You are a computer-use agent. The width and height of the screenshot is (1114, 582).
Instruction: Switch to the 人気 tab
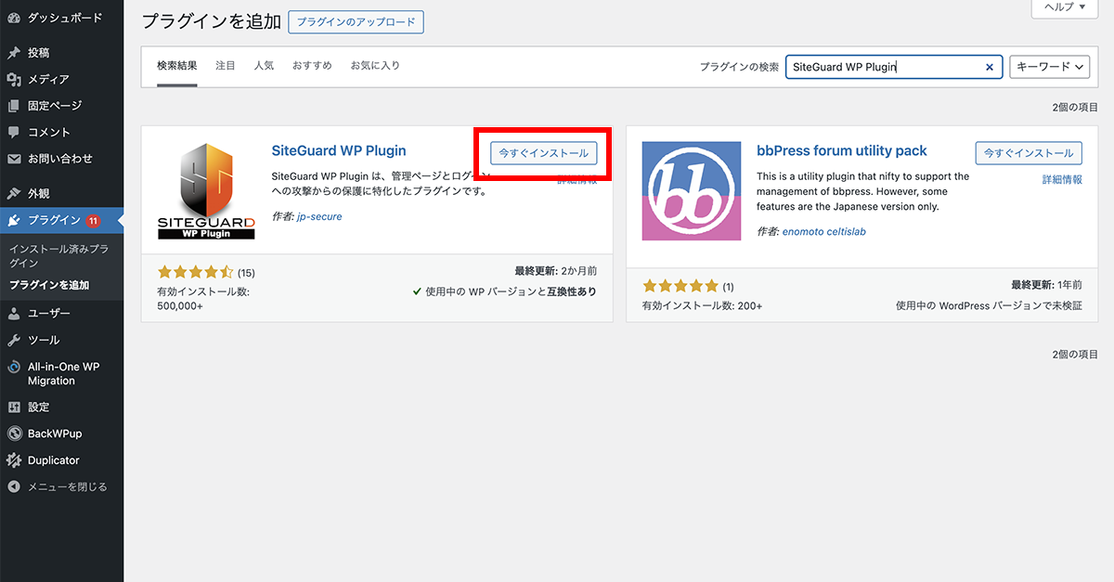[x=264, y=66]
